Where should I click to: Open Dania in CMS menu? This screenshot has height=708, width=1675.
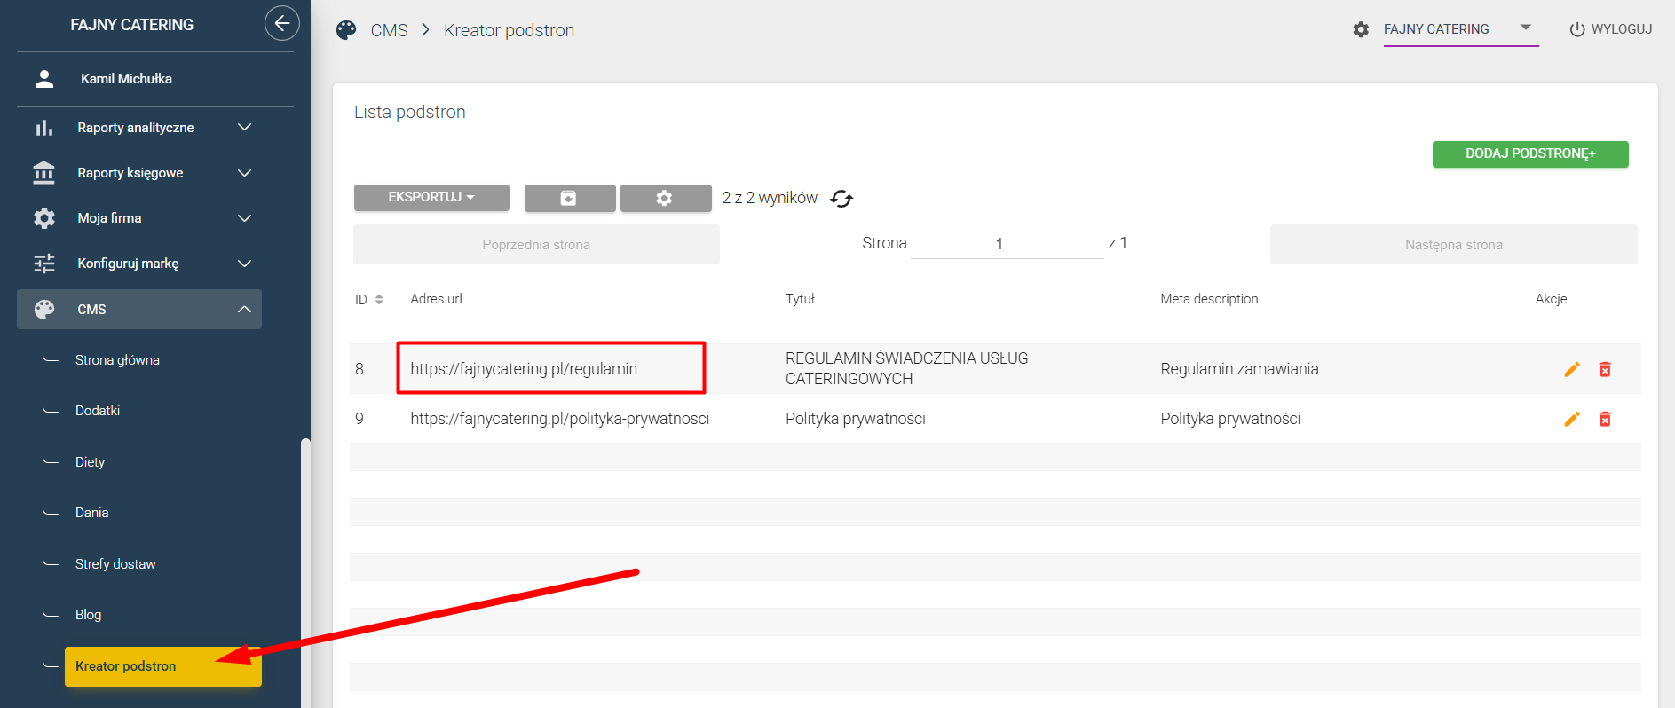[x=91, y=513]
